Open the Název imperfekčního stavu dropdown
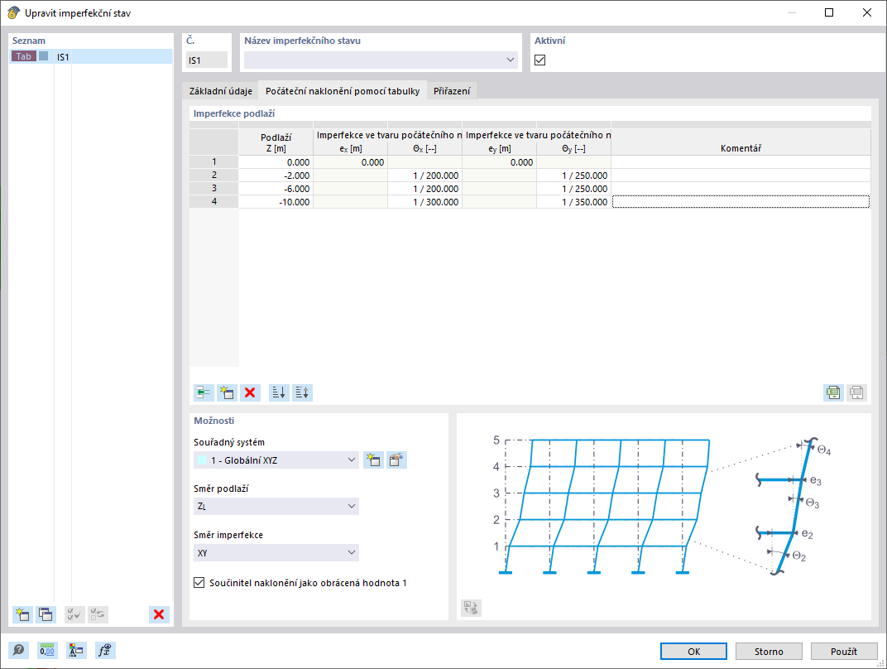 pyautogui.click(x=381, y=60)
